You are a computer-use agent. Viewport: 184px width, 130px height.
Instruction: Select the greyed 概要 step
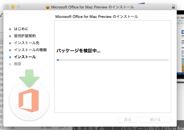tap(18, 64)
